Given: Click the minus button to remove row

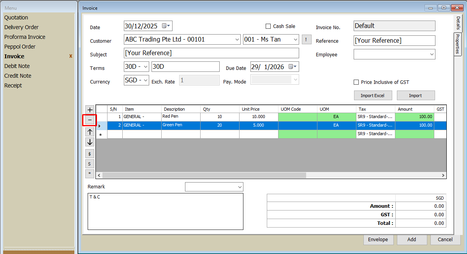Looking at the screenshot, I should (90, 120).
